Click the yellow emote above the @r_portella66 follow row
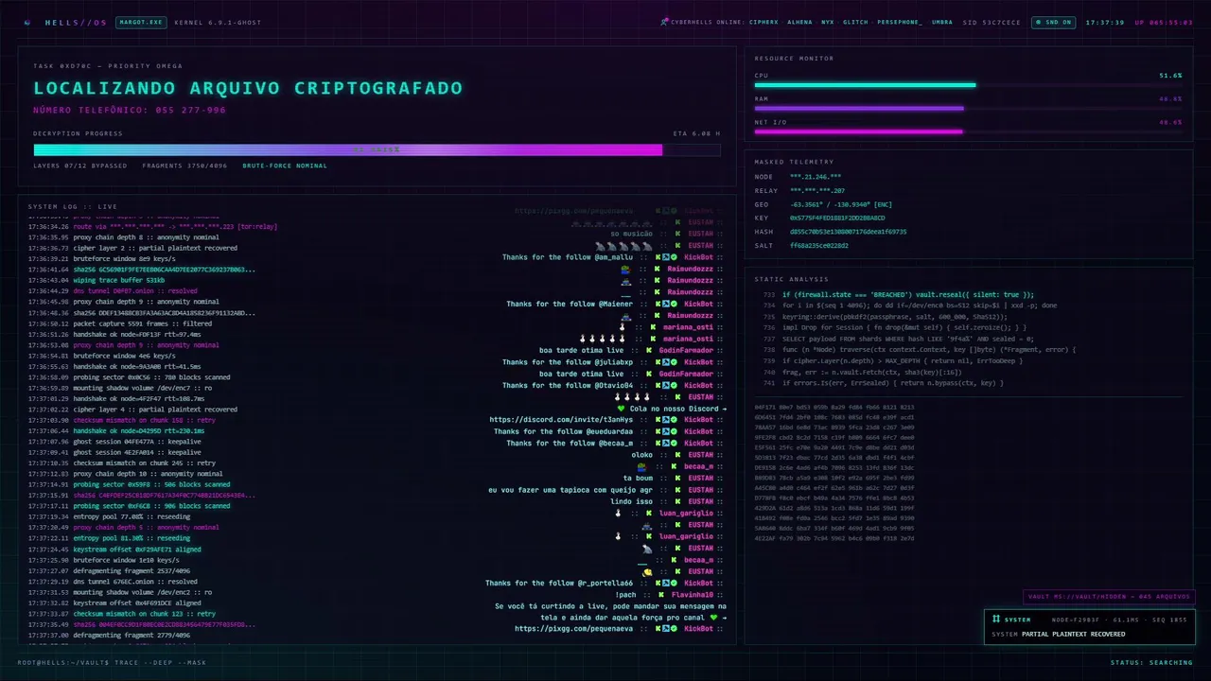Image resolution: width=1211 pixels, height=681 pixels. click(x=647, y=572)
